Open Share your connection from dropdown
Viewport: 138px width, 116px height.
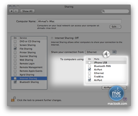pyautogui.click(x=101, y=52)
